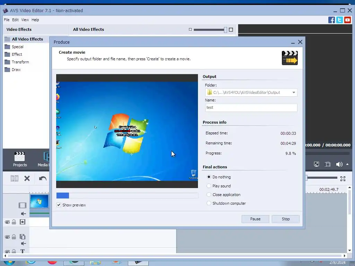Open the View menu

click(25, 20)
